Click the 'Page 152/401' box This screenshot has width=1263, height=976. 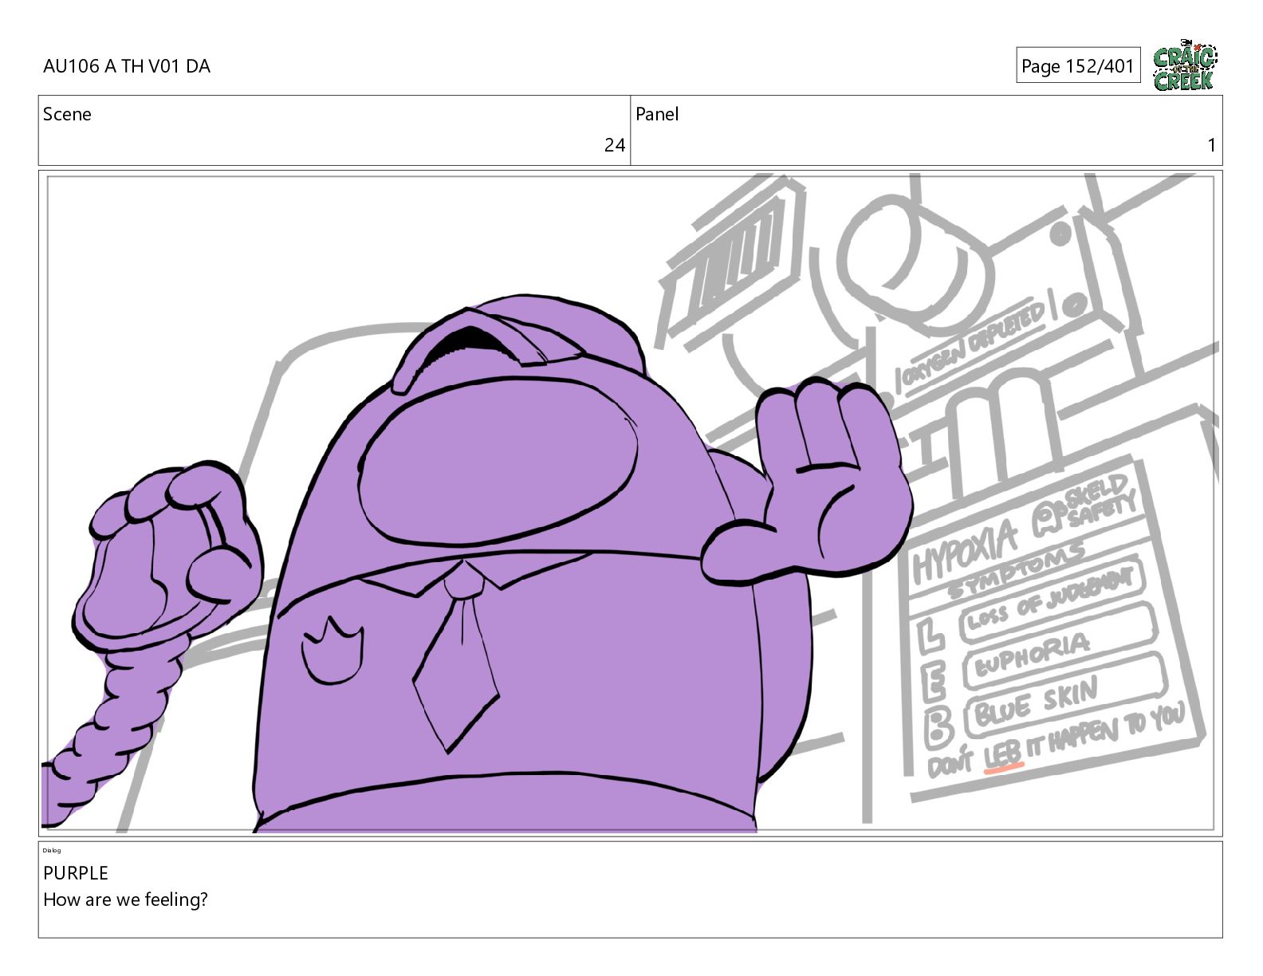click(x=1078, y=65)
